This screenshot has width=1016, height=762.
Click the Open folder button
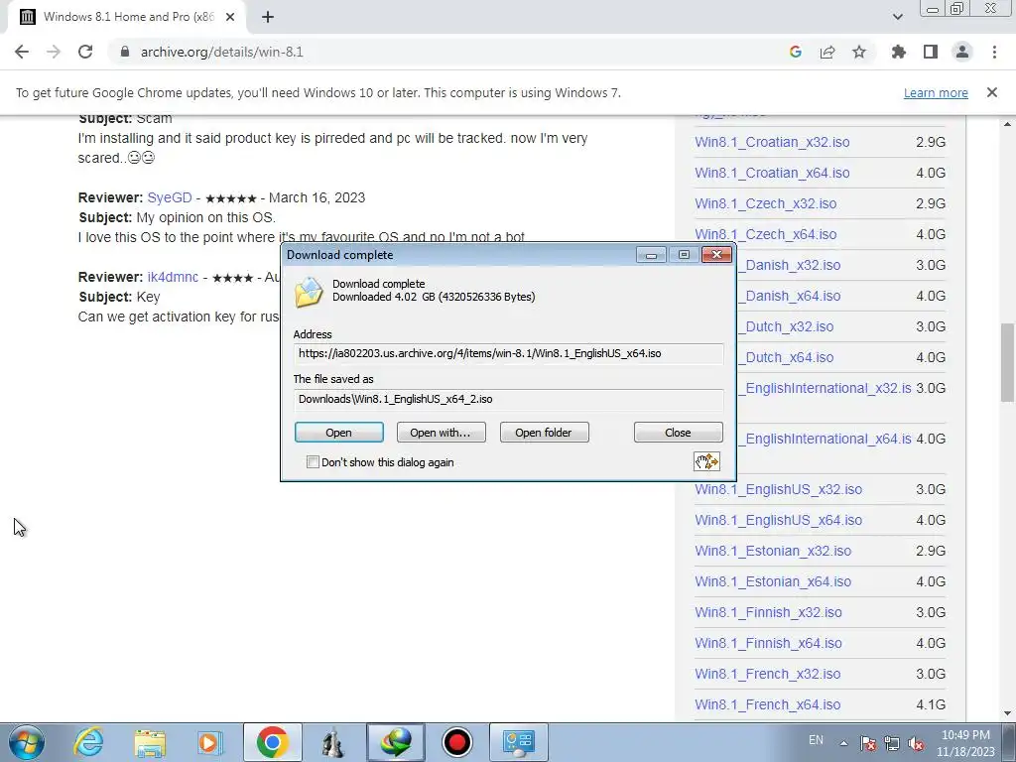pyautogui.click(x=544, y=433)
